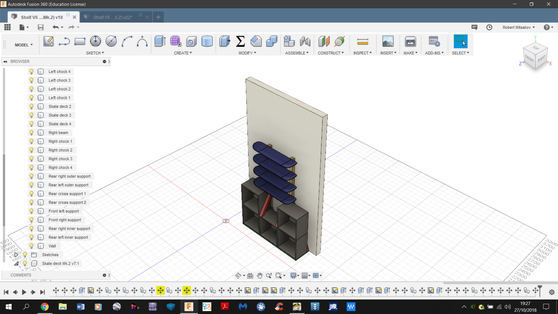Open the Create Form tool

pos(176,41)
